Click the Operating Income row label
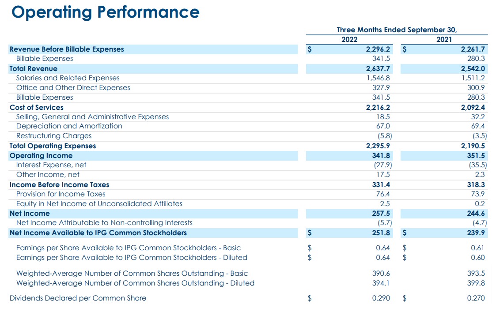The height and width of the screenshot is (312, 492). coord(41,156)
